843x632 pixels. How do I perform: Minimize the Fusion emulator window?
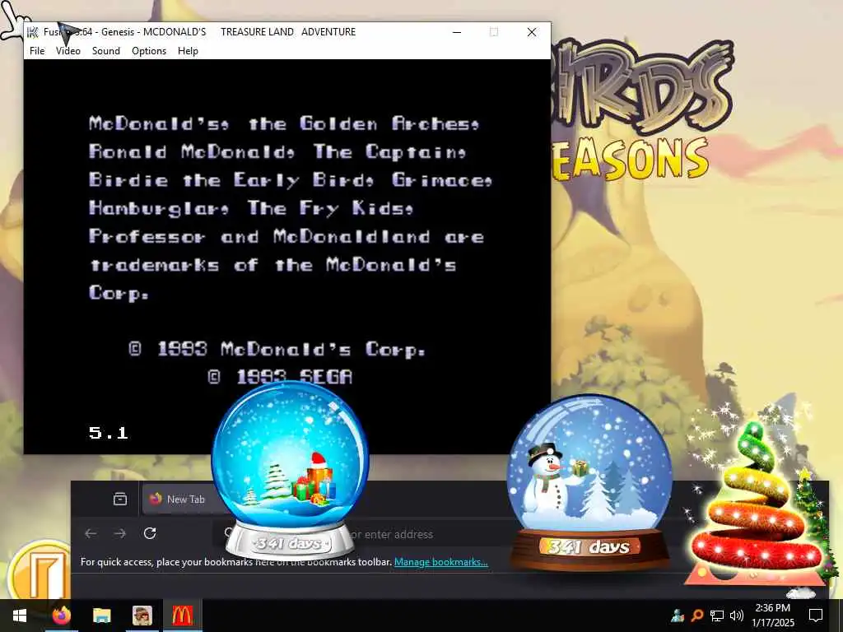[457, 32]
